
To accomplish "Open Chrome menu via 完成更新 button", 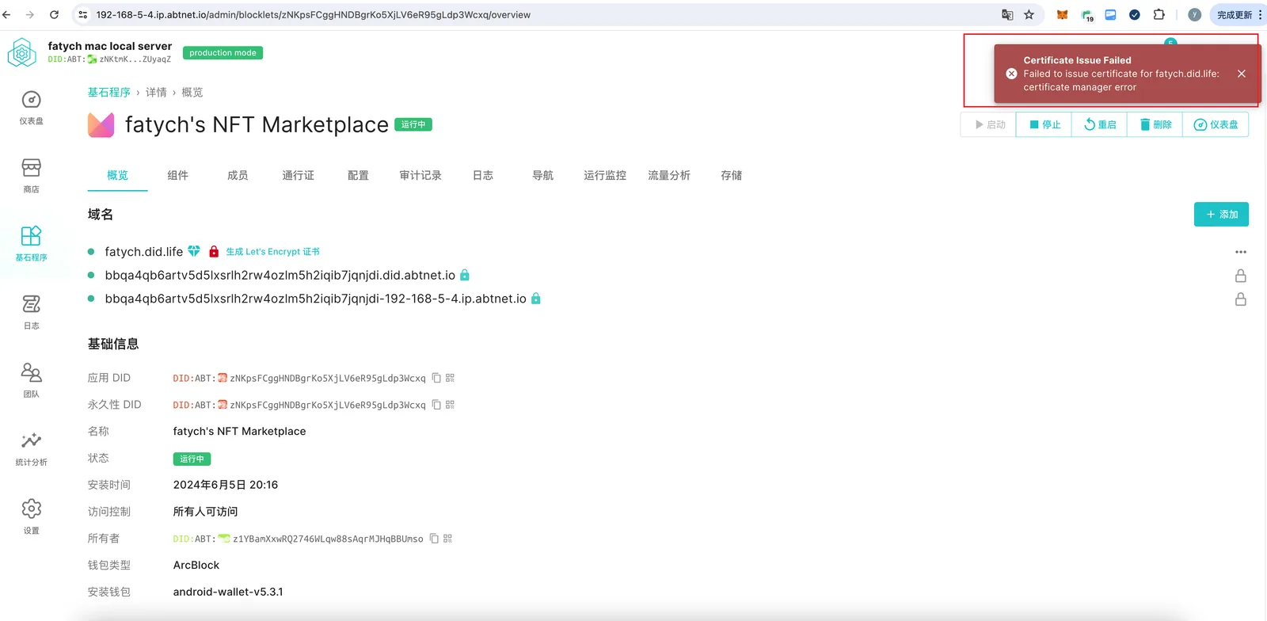I will tap(1239, 14).
